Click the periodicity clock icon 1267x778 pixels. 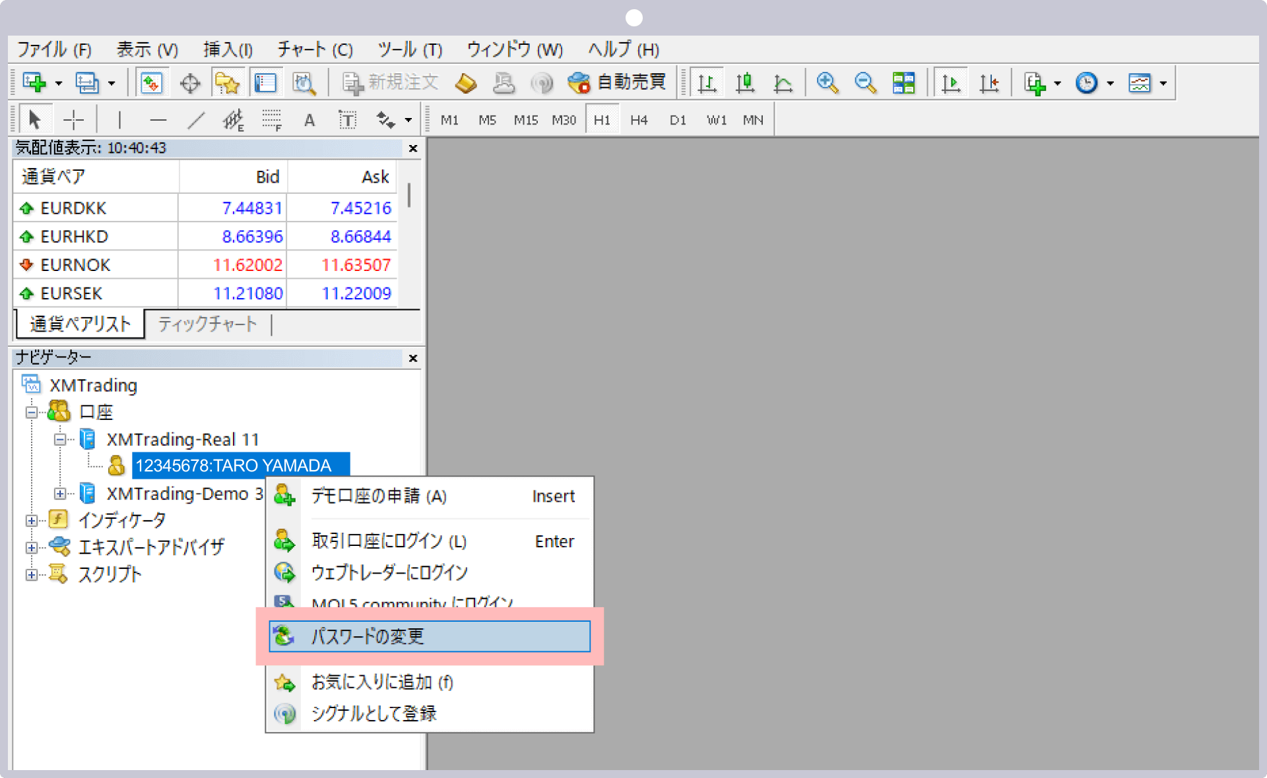coord(1086,83)
